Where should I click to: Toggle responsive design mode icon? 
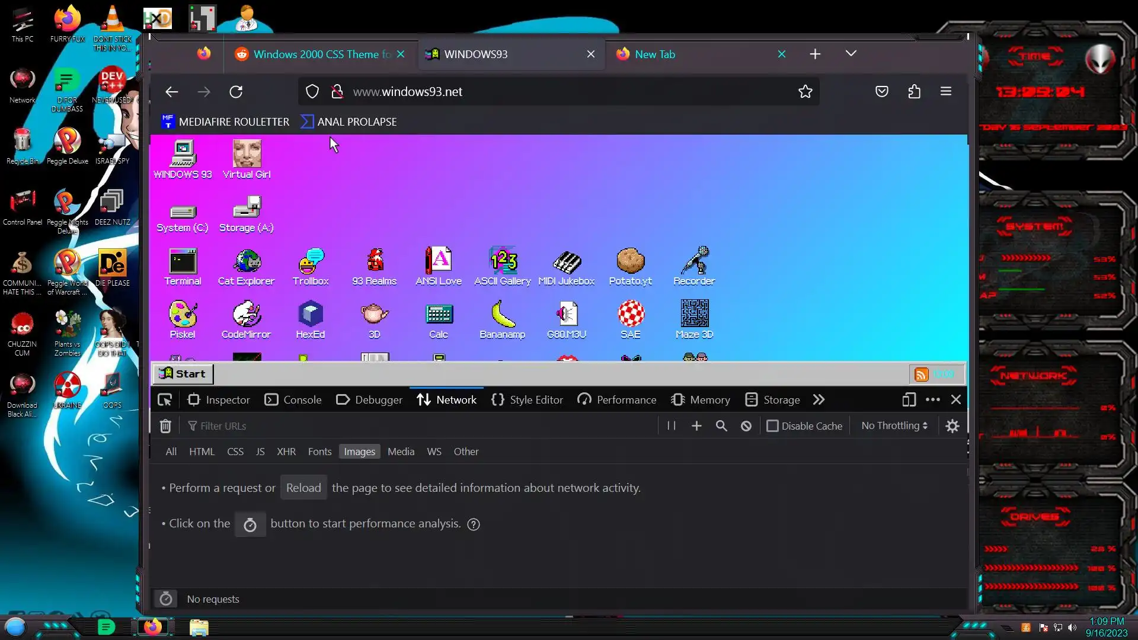(909, 400)
